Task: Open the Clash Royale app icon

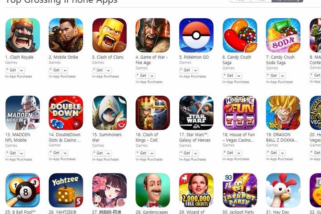Action: pos(23,35)
